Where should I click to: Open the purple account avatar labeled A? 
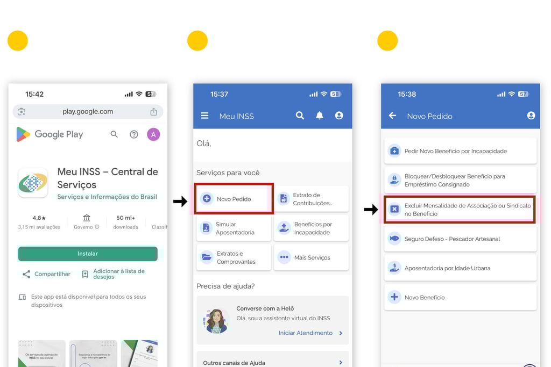(x=153, y=134)
